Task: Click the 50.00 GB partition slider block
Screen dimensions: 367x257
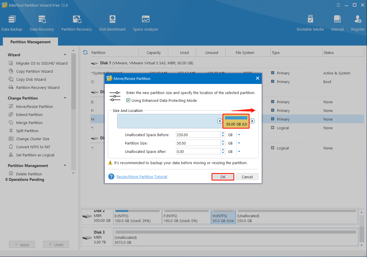Action: click(236, 121)
